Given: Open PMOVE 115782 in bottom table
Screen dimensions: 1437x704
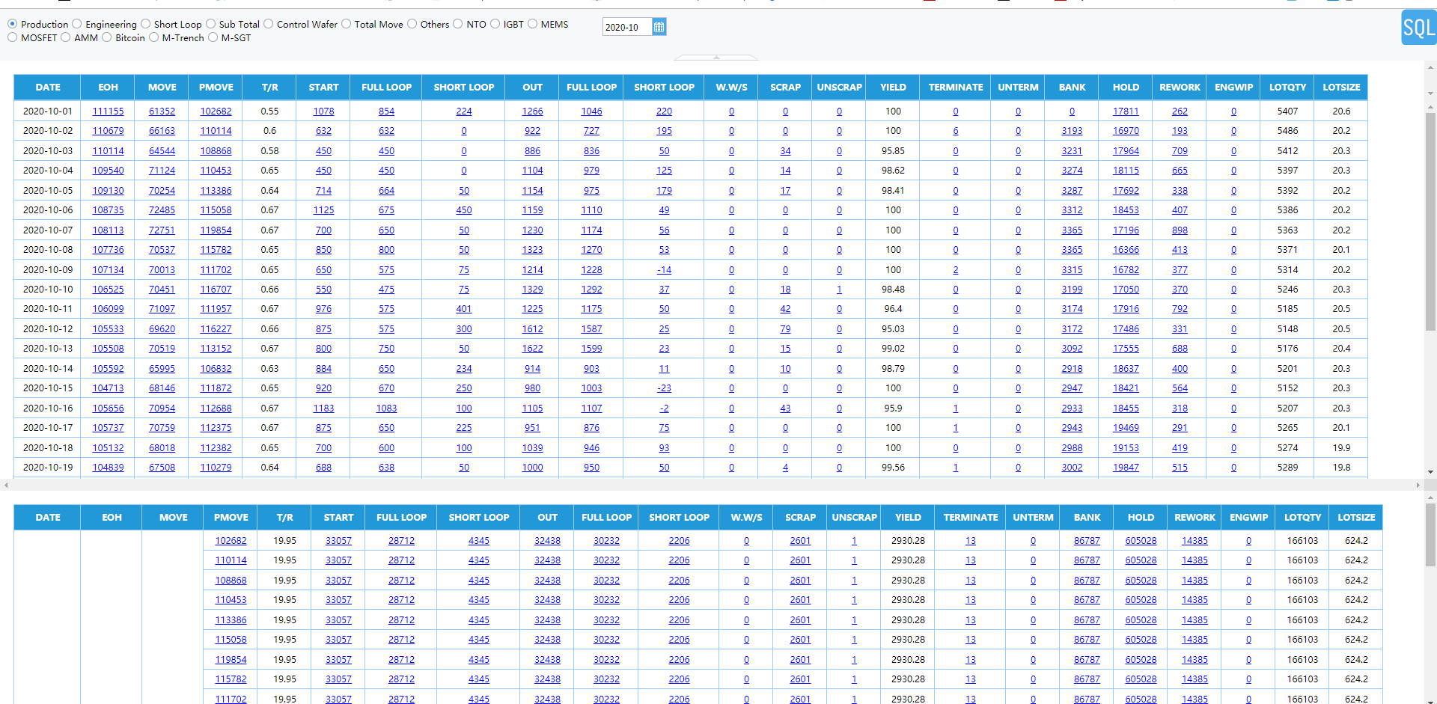Looking at the screenshot, I should coord(231,679).
